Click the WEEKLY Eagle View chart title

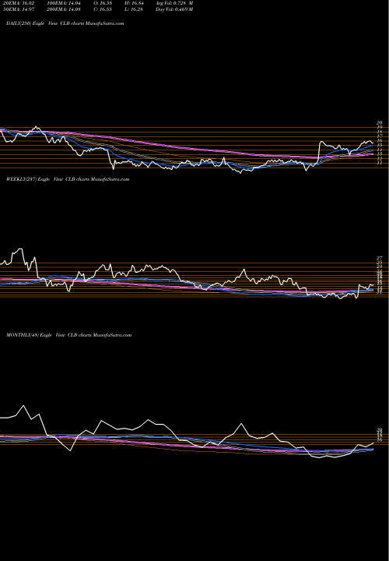coord(68,179)
